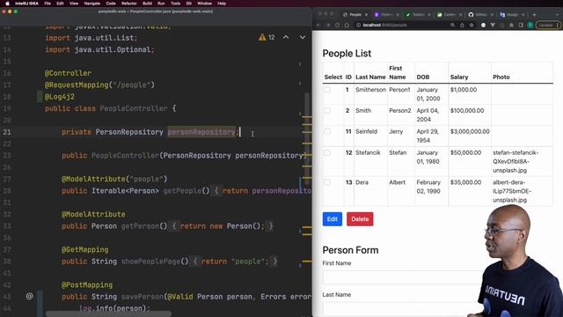Click the white round extension icon
This screenshot has height=317, width=563.
483,26
